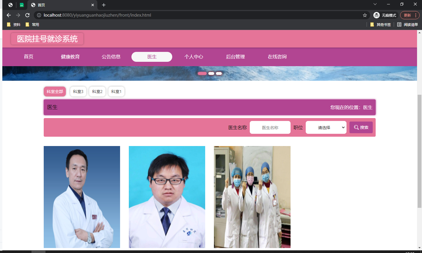Open the 公告信息 nav item
This screenshot has width=422, height=253.
(x=111, y=57)
